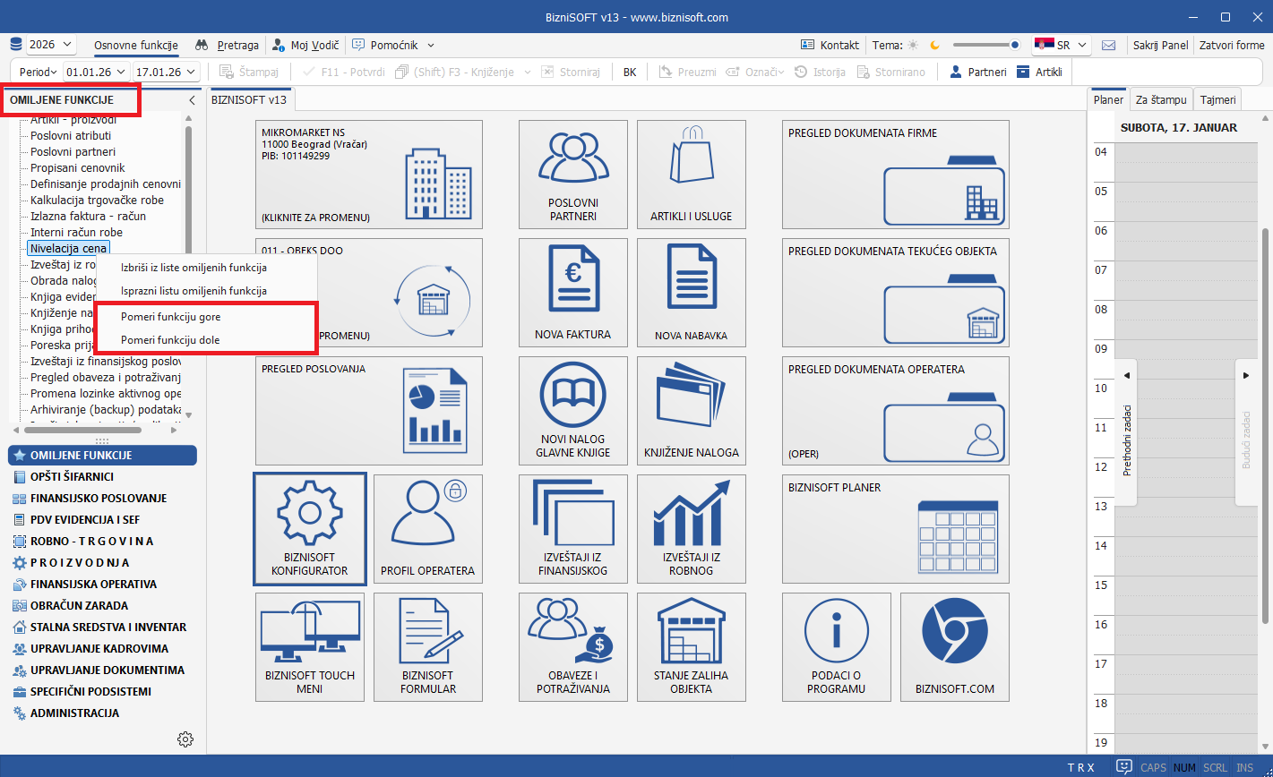Click the envelope mail icon in the top bar
The image size is (1273, 777).
pos(1108,45)
